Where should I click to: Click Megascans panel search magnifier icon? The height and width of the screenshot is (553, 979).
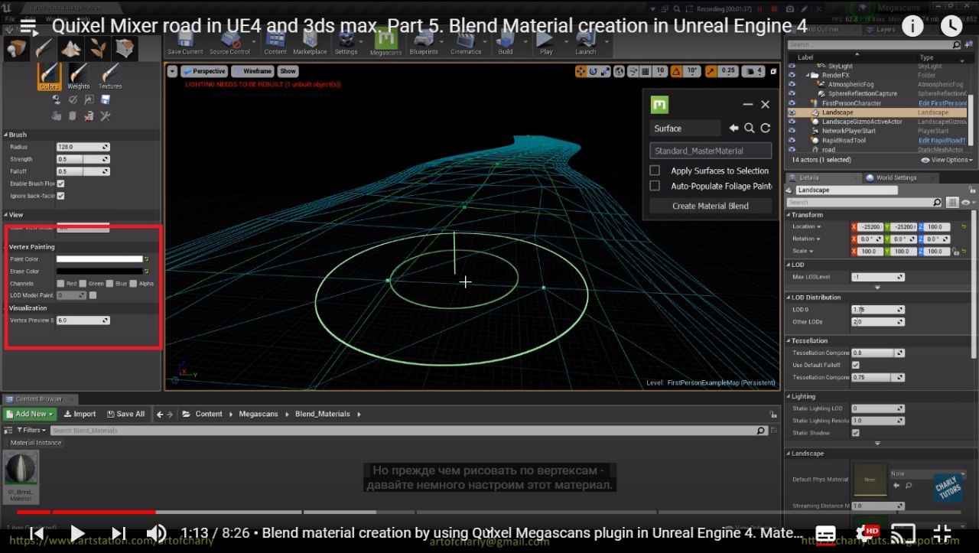[x=750, y=128]
